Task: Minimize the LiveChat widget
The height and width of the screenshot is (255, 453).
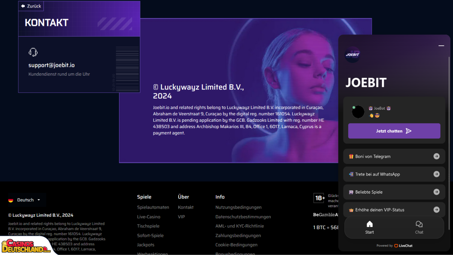Action: click(441, 46)
